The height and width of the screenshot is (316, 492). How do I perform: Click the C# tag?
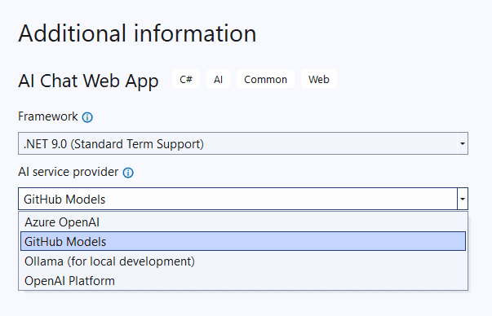click(x=186, y=79)
